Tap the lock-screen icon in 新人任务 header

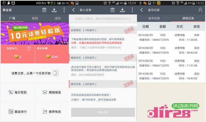click(112, 10)
